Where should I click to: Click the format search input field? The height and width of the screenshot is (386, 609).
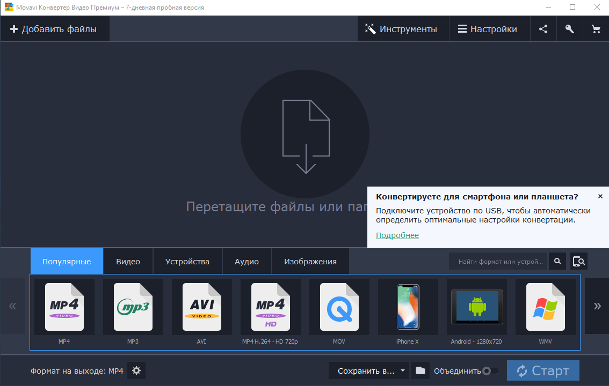(x=498, y=262)
